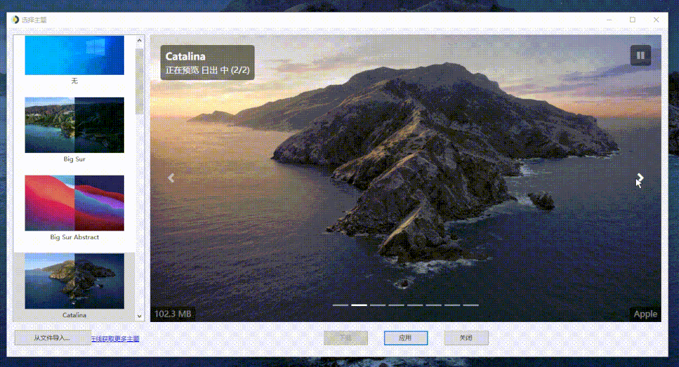This screenshot has width=679, height=367.
Task: Click the Big Sur Abstract label text
Action: [x=74, y=237]
